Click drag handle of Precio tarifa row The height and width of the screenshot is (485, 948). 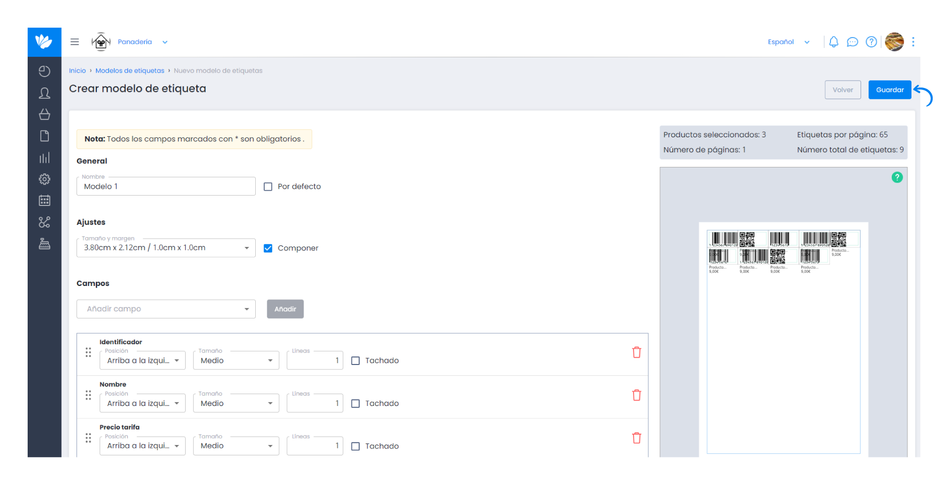click(88, 438)
